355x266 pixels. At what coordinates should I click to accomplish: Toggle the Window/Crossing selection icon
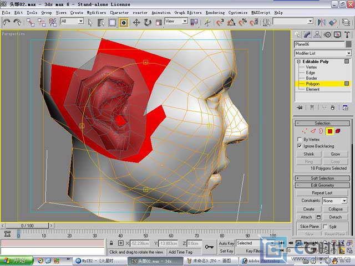click(124, 22)
